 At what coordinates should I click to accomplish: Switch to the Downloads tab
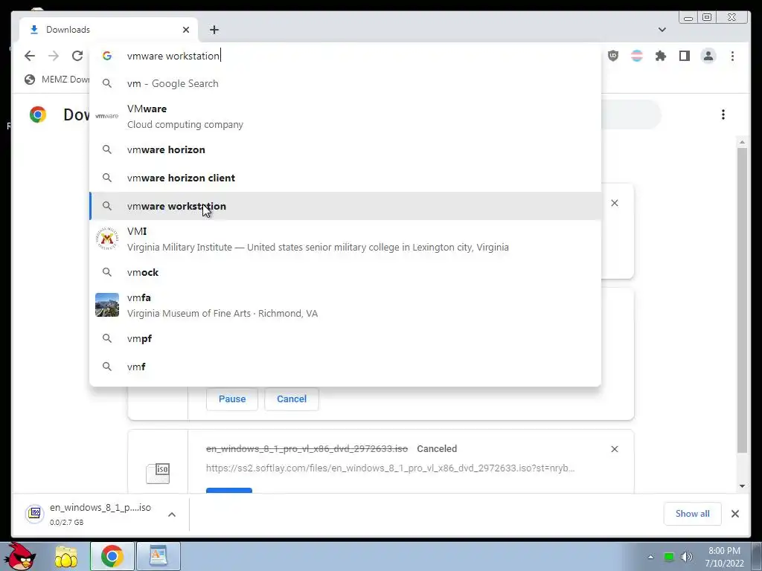[x=109, y=30]
